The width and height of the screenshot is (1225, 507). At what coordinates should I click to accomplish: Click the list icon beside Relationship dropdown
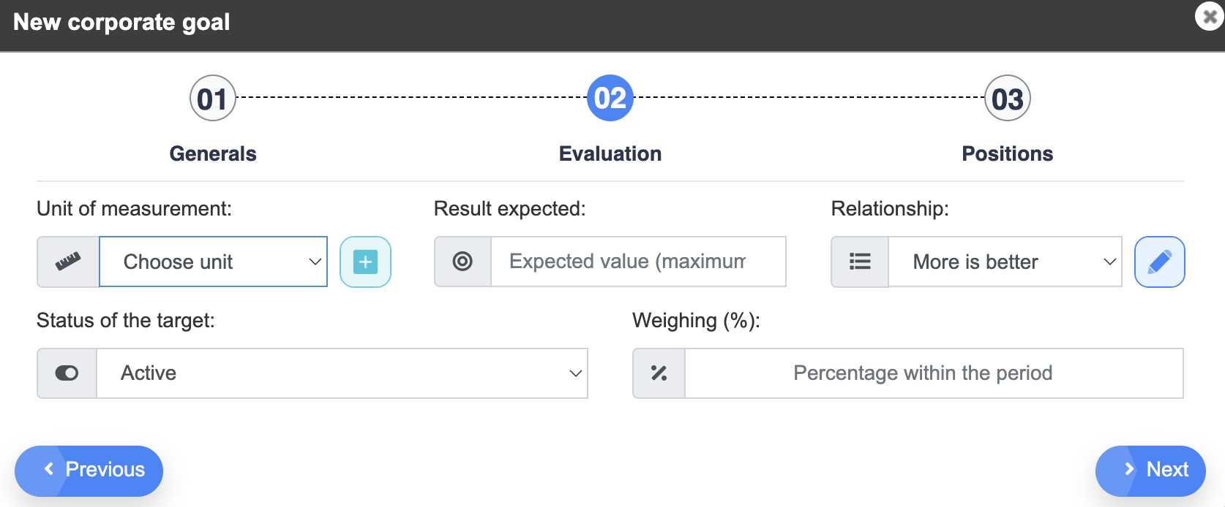click(x=860, y=262)
